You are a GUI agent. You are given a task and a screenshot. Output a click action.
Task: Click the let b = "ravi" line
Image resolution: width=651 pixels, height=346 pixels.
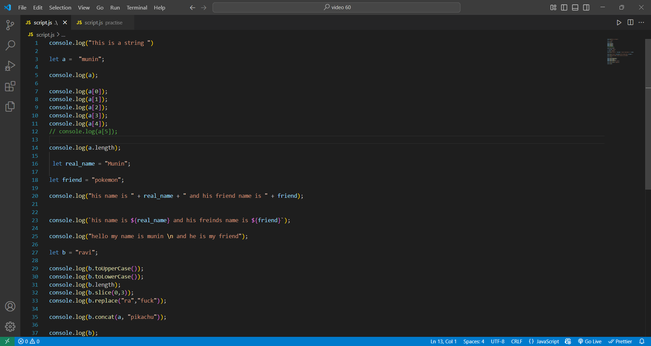[x=73, y=252]
